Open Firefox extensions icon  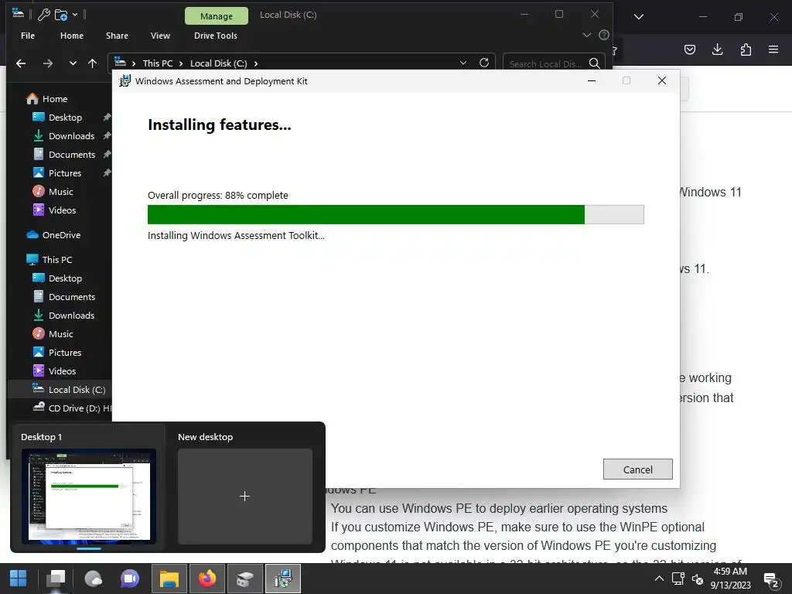746,49
